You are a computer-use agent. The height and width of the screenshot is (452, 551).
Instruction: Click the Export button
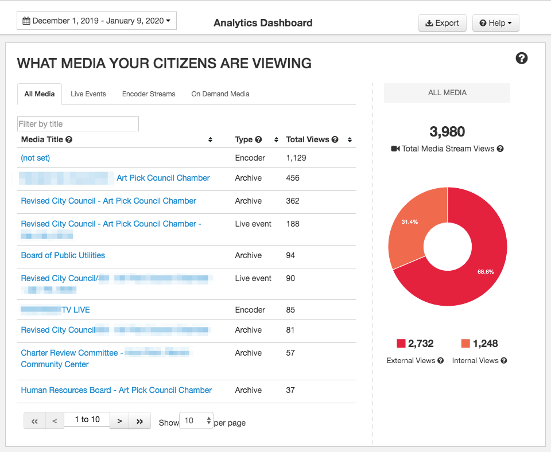(x=442, y=23)
